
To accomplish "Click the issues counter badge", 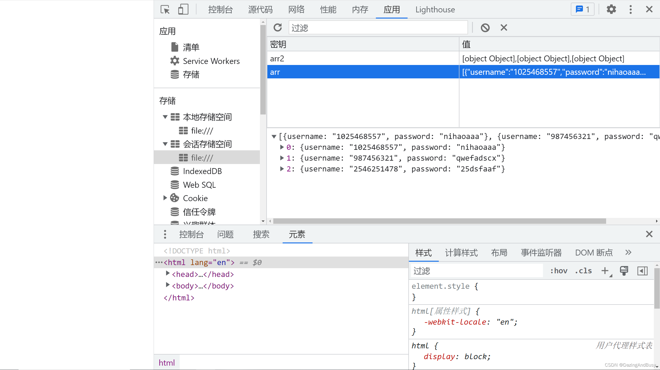I will (x=582, y=10).
